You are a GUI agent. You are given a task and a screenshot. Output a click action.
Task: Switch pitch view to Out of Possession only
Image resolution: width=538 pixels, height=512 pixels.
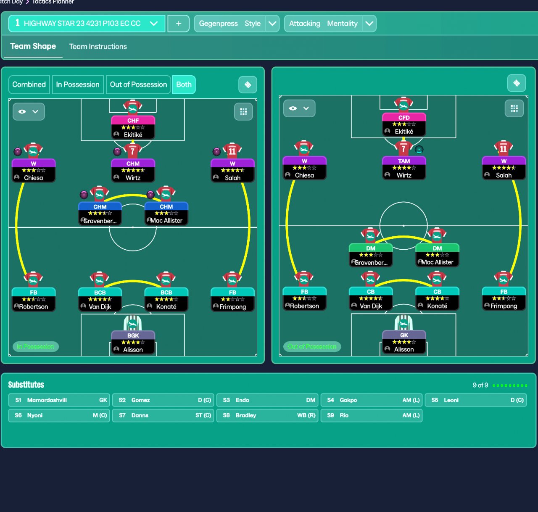coord(138,84)
